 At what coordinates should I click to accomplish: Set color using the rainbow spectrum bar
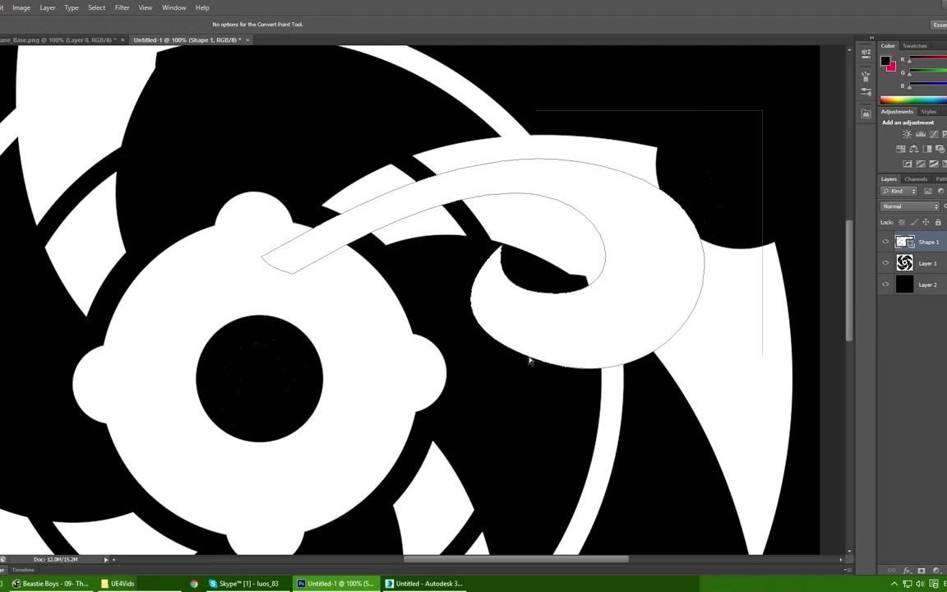pyautogui.click(x=912, y=99)
